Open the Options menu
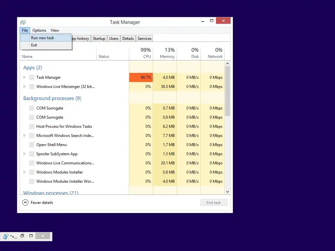 point(39,30)
